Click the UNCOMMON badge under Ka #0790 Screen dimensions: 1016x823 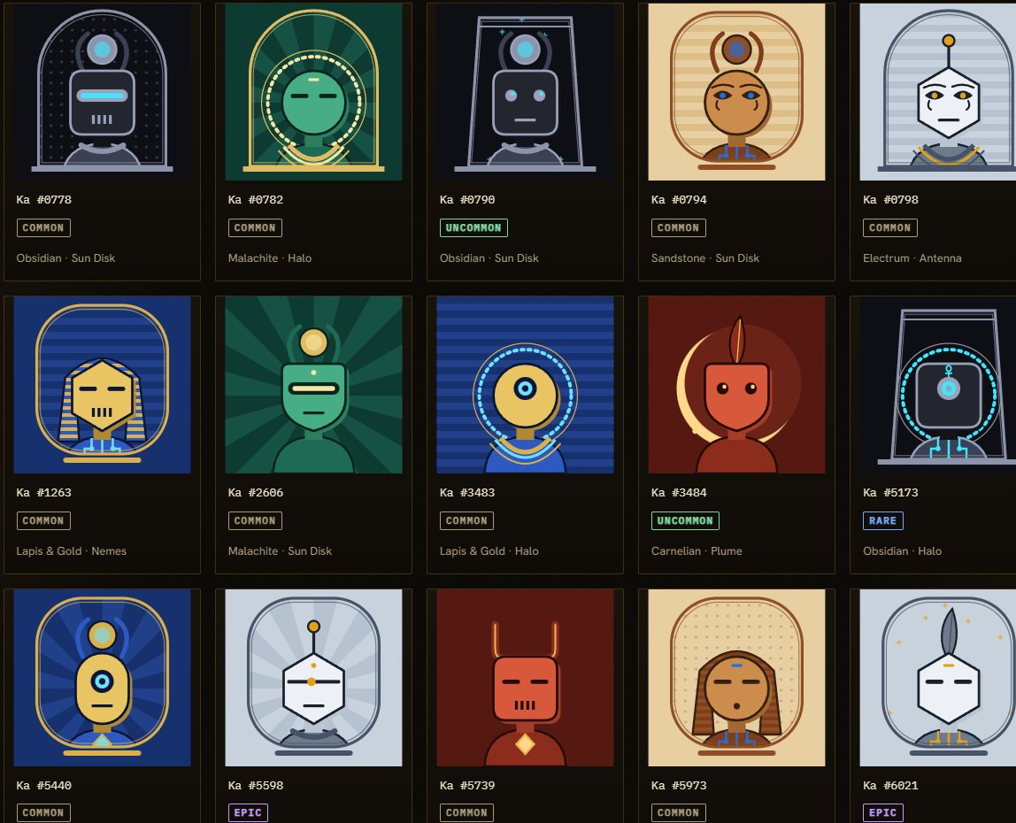(473, 228)
